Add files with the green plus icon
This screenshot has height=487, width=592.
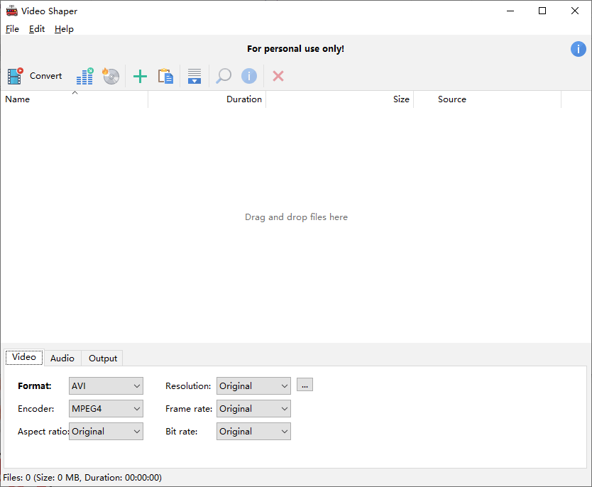(x=140, y=76)
